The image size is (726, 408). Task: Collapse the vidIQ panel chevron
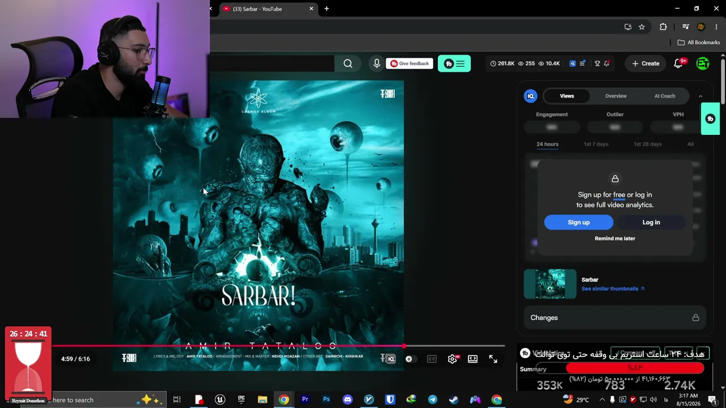click(x=700, y=96)
